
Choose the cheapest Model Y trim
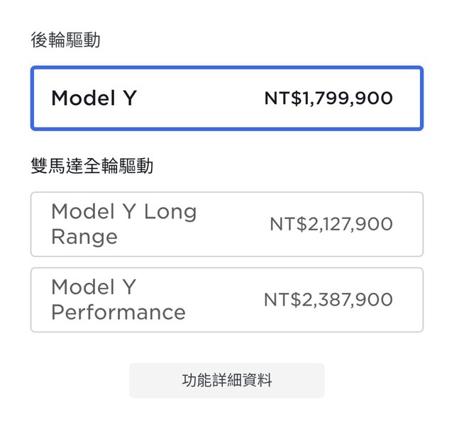pyautogui.click(x=226, y=98)
